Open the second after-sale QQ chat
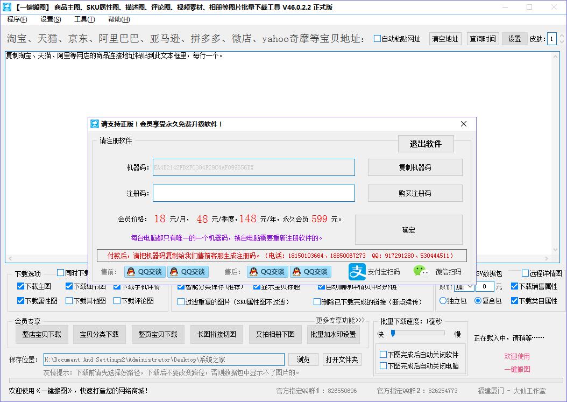The height and width of the screenshot is (402, 567). 310,272
